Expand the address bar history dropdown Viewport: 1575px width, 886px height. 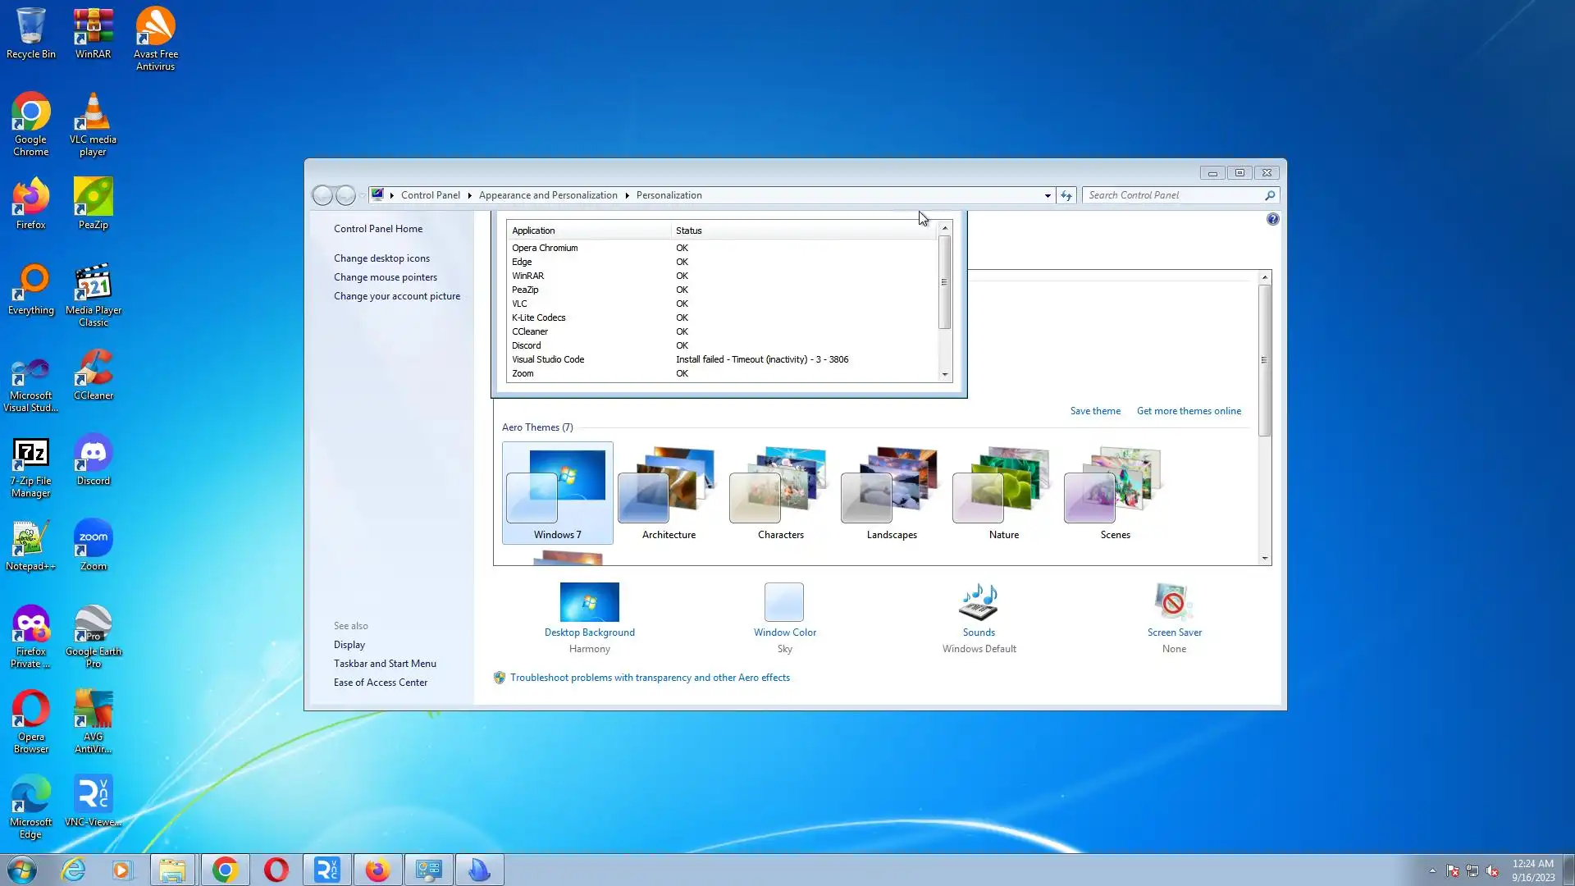(x=1048, y=196)
